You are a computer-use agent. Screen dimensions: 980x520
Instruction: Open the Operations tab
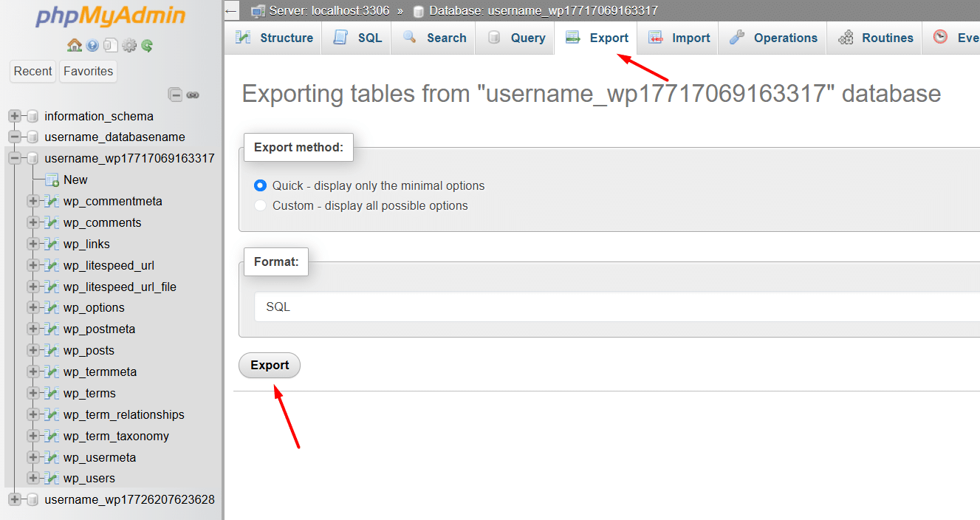pos(772,38)
